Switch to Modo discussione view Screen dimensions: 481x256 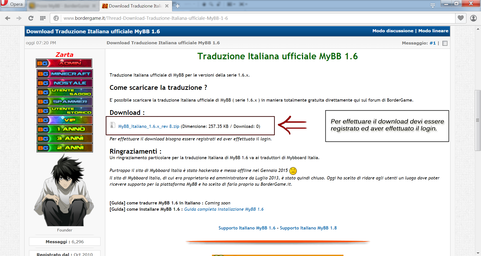[x=393, y=31]
